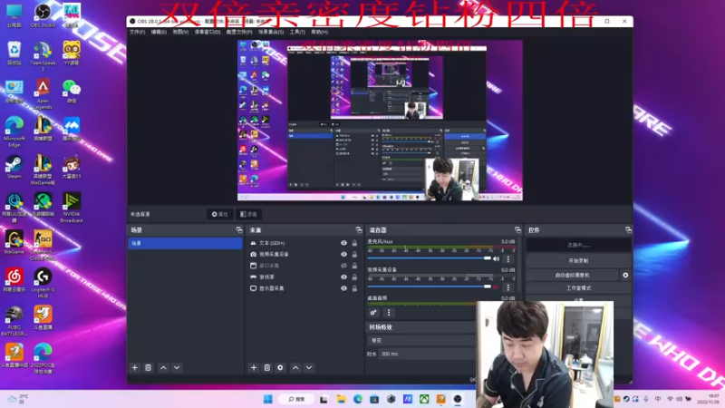Open OBS Studio desktop shortcut
The height and width of the screenshot is (408, 725).
(x=43, y=15)
